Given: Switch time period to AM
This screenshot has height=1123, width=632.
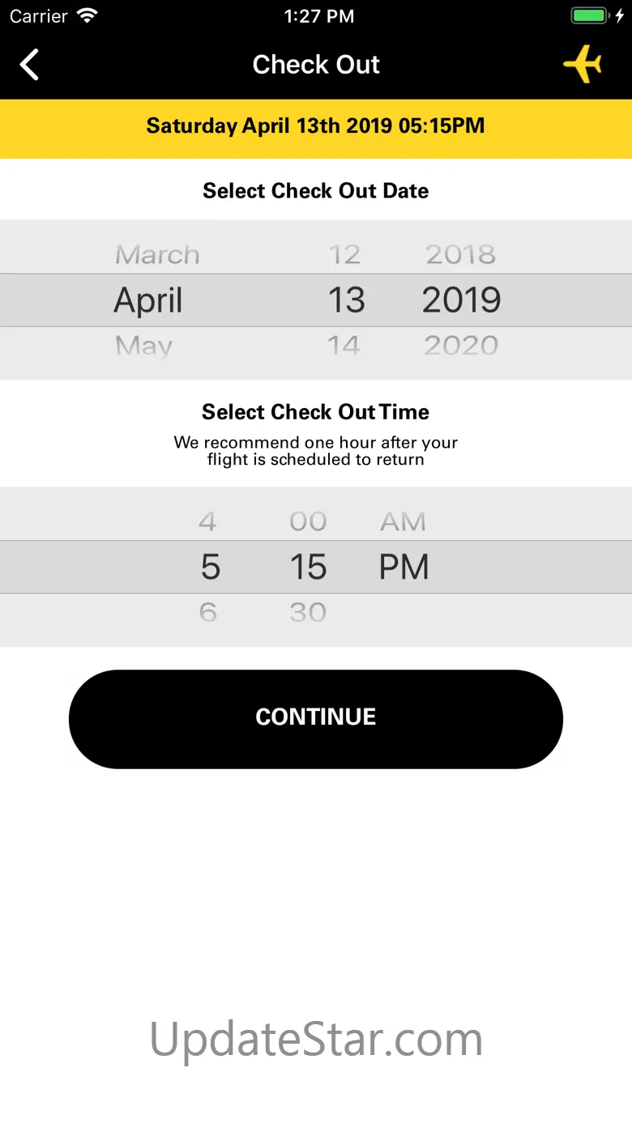Looking at the screenshot, I should [x=403, y=521].
